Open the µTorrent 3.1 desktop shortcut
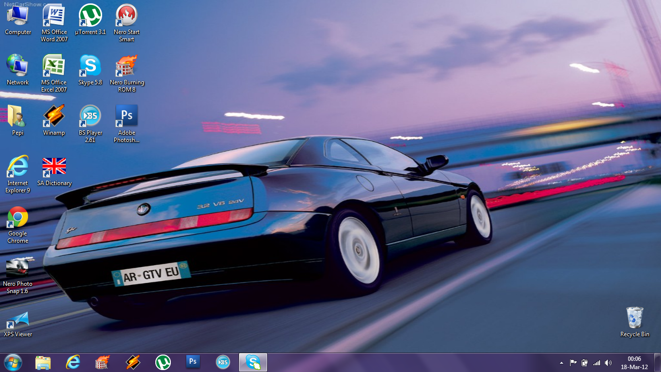 pyautogui.click(x=90, y=15)
